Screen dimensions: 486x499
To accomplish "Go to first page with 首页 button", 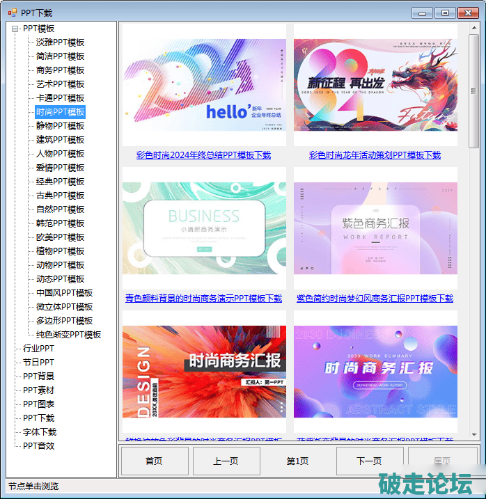I will [154, 461].
